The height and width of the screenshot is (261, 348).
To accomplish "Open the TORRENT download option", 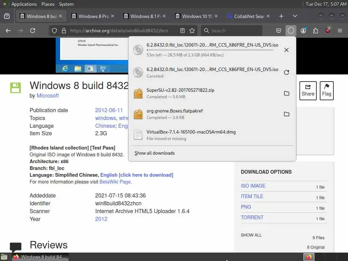I will tap(252, 217).
